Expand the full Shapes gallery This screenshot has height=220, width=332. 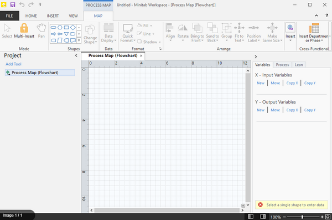point(79,40)
